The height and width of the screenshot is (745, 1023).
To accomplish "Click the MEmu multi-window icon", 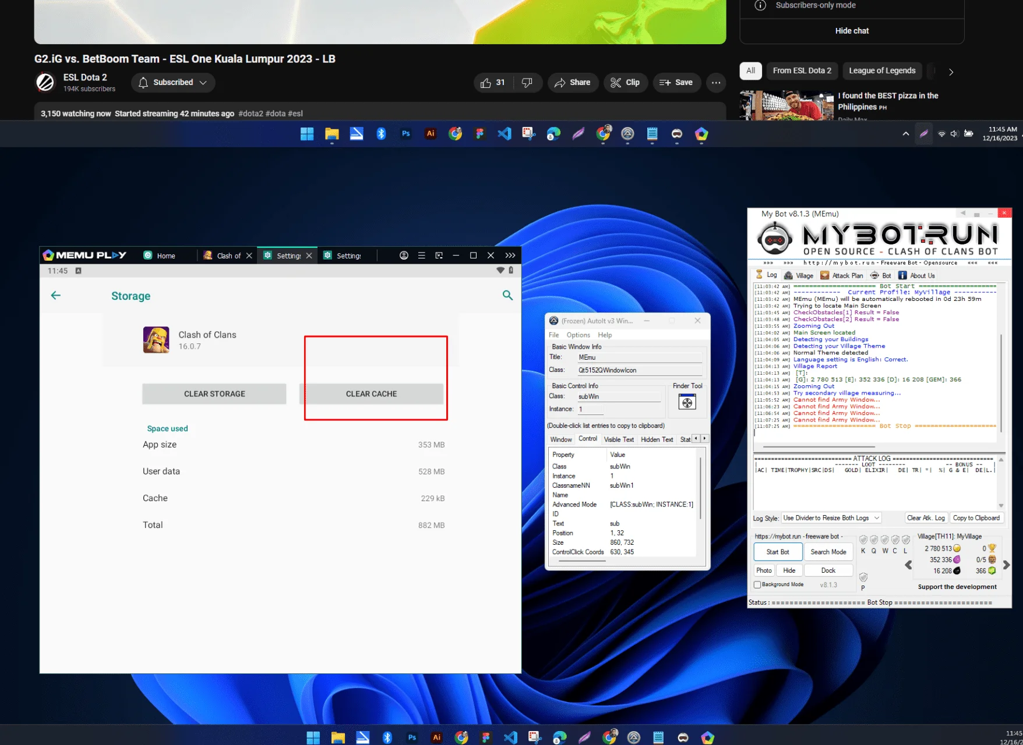I will pyautogui.click(x=439, y=256).
